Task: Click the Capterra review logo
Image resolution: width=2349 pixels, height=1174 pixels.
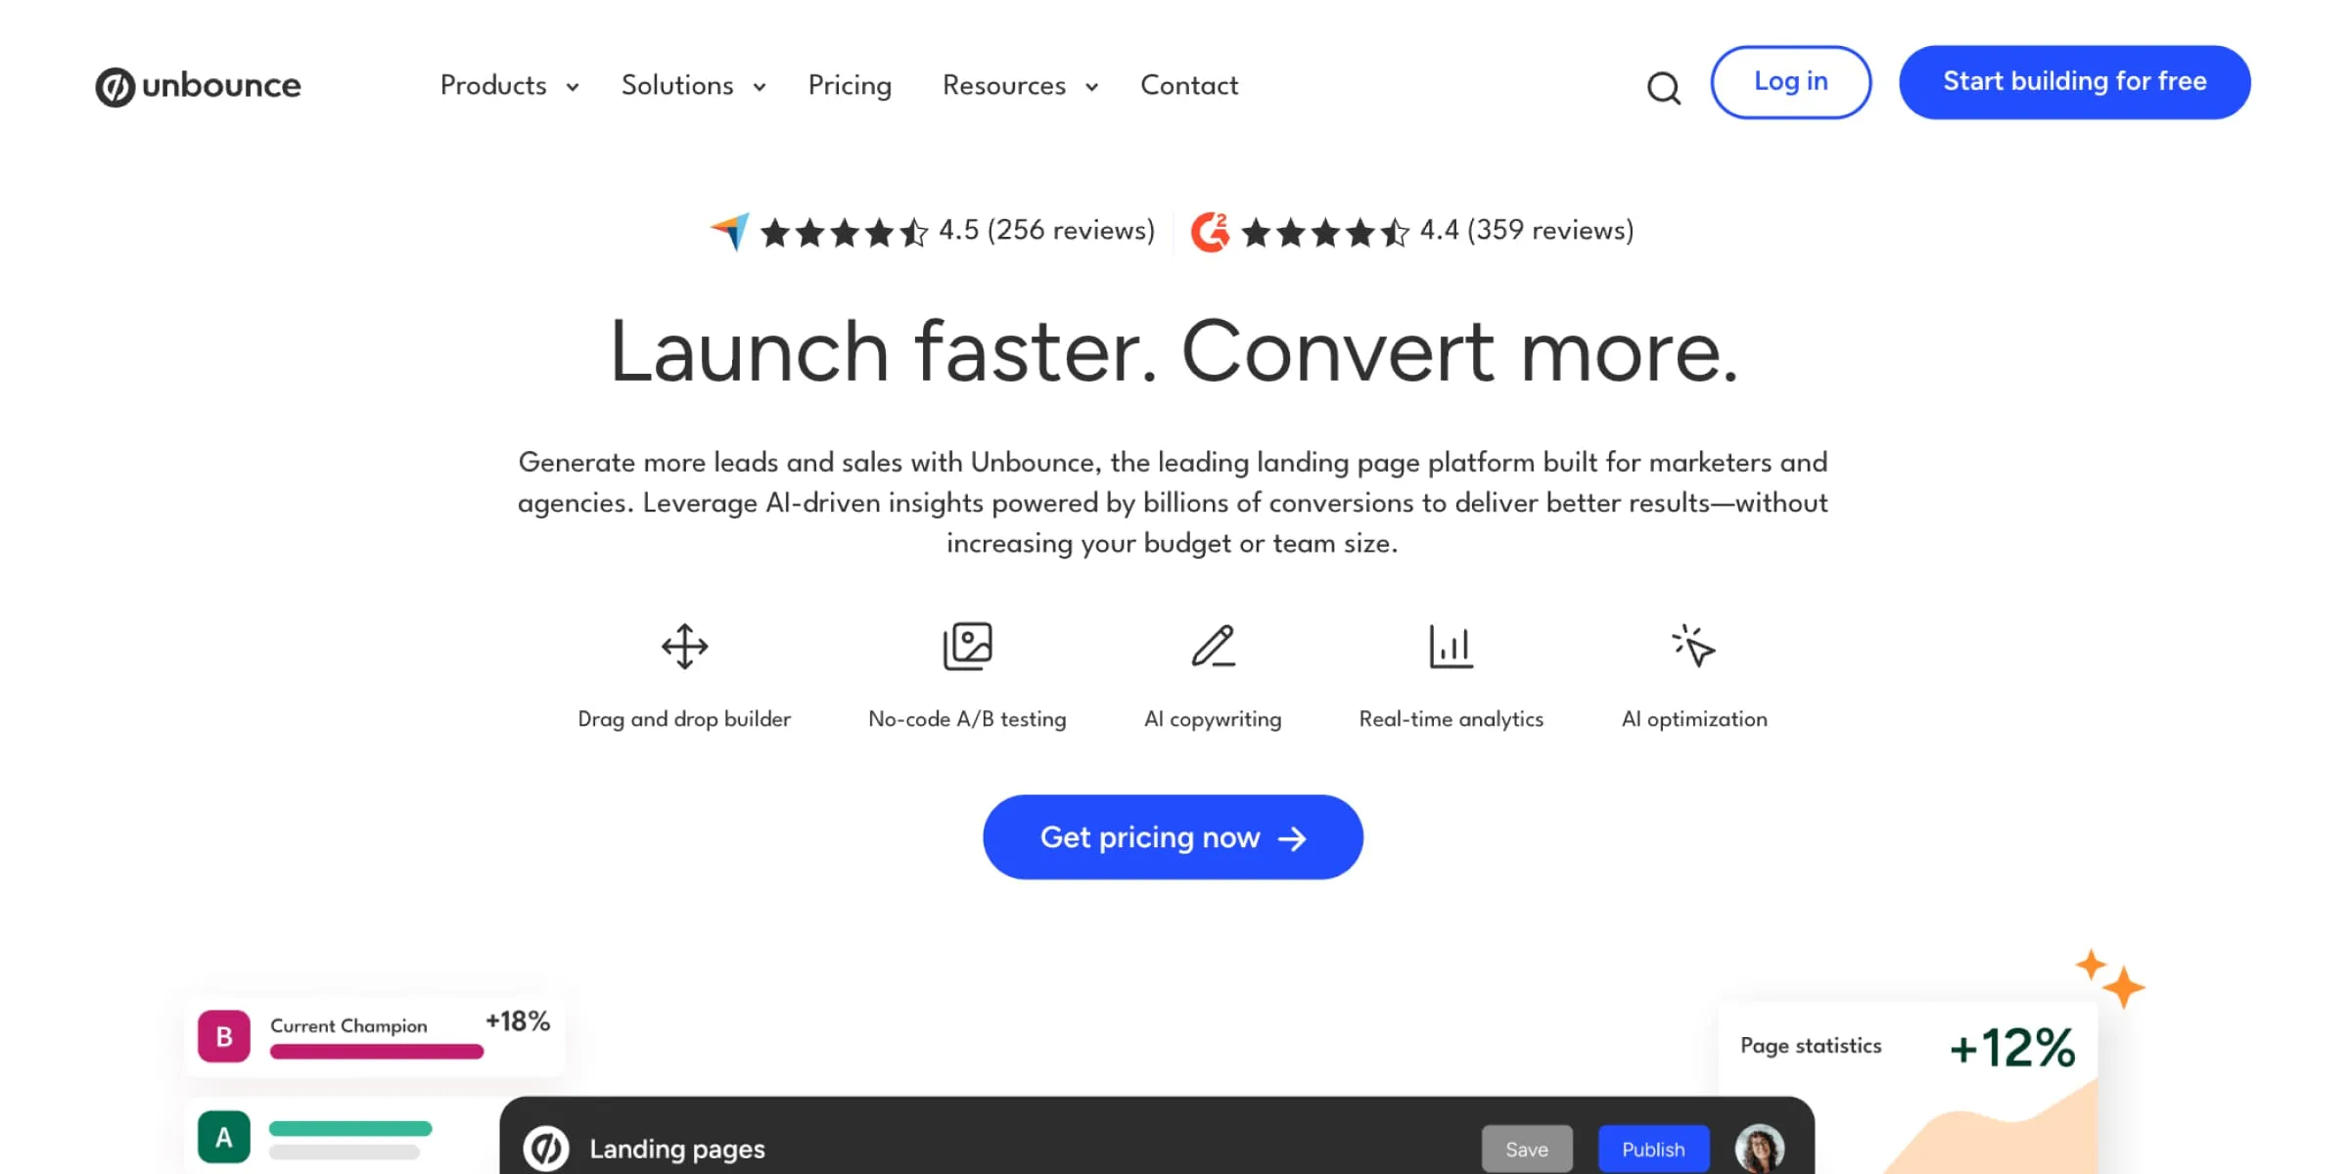Action: (728, 231)
